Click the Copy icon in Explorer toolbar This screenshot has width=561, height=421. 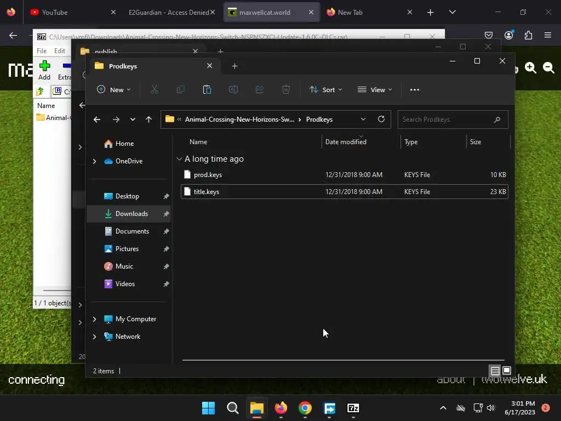pyautogui.click(x=181, y=89)
